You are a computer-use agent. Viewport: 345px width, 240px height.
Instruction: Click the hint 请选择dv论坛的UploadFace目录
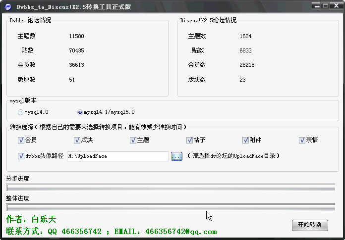[x=233, y=156]
